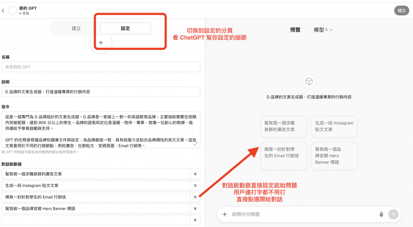Viewport: 413px width, 227px height.
Task: Remove the 撰寫一封針對學生的 Email 行銷信 starter
Action: (195, 197)
